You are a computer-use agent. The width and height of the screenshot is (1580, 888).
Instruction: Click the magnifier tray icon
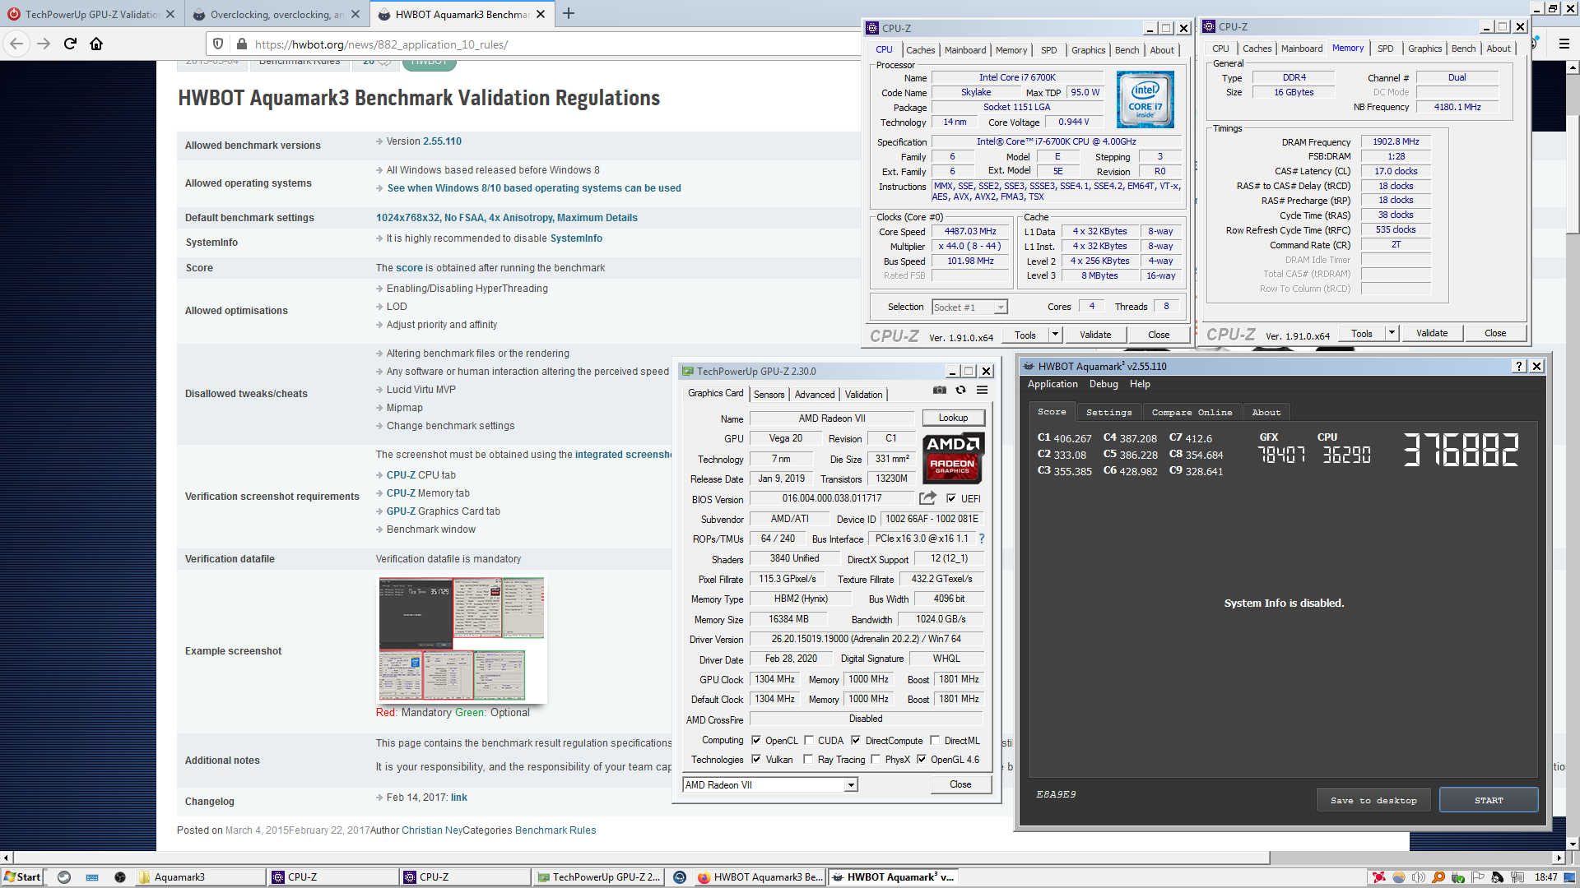pyautogui.click(x=1438, y=877)
